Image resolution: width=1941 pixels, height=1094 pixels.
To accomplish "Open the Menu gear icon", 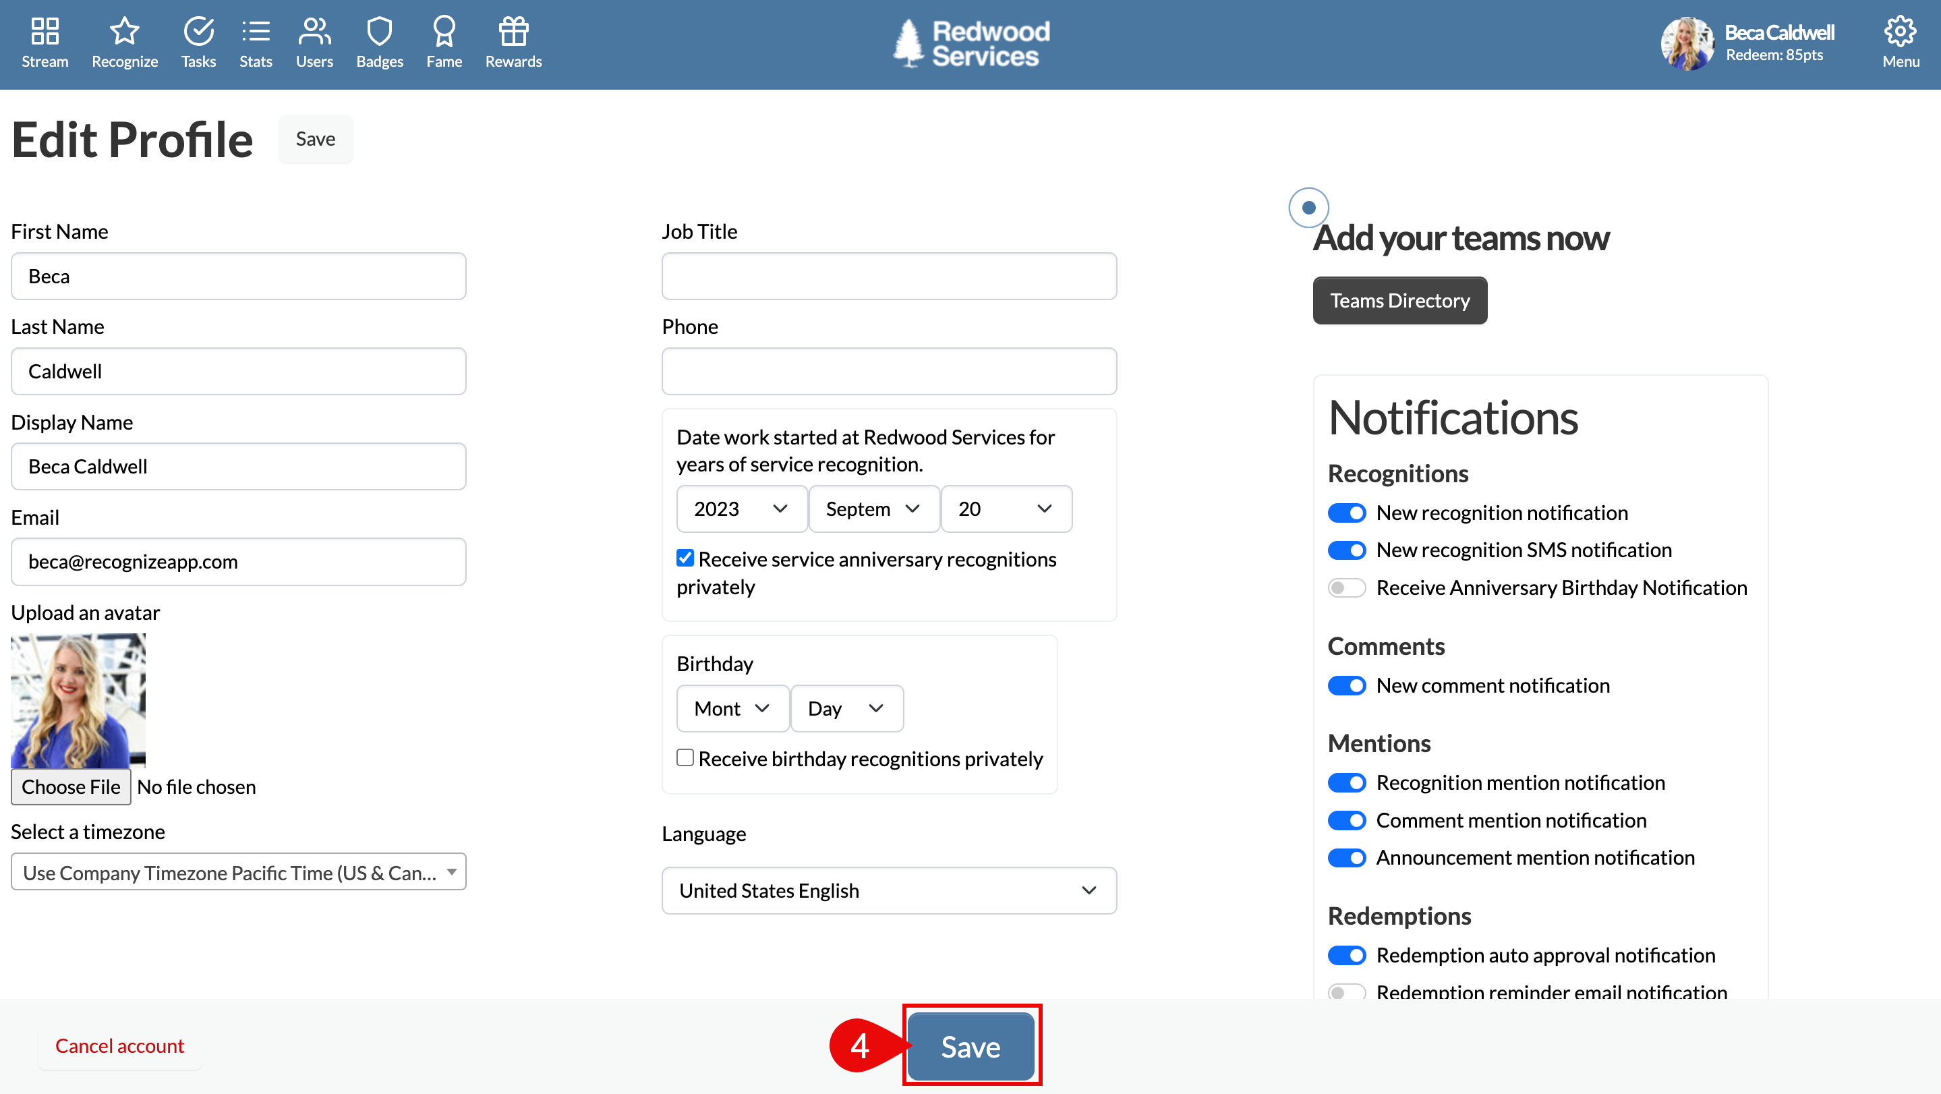I will (1900, 31).
